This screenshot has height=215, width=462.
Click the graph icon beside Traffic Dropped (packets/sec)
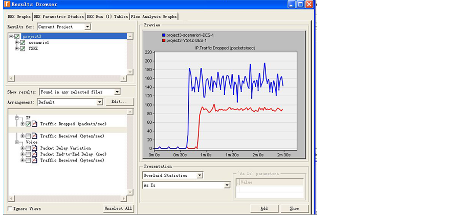34,124
